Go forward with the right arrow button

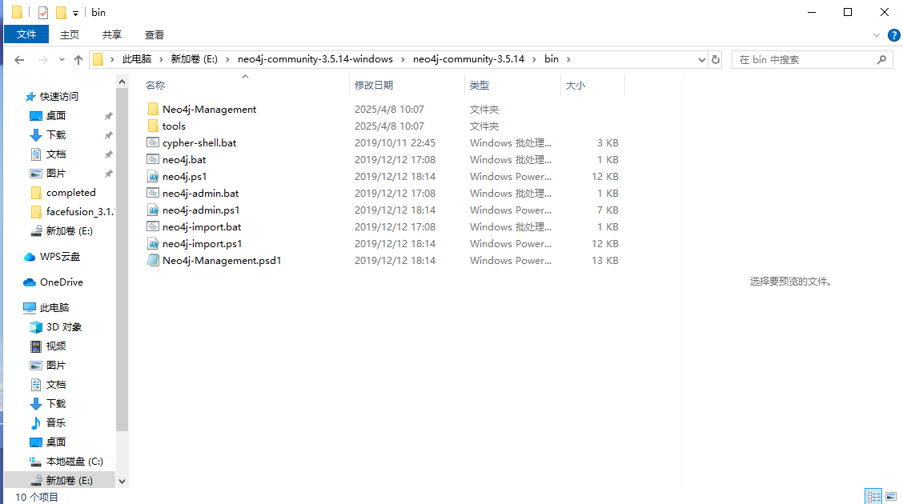(x=42, y=60)
